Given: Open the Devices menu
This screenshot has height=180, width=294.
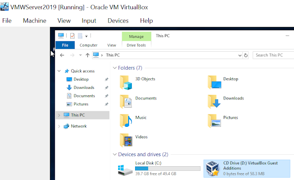Looking at the screenshot, I should (x=118, y=21).
